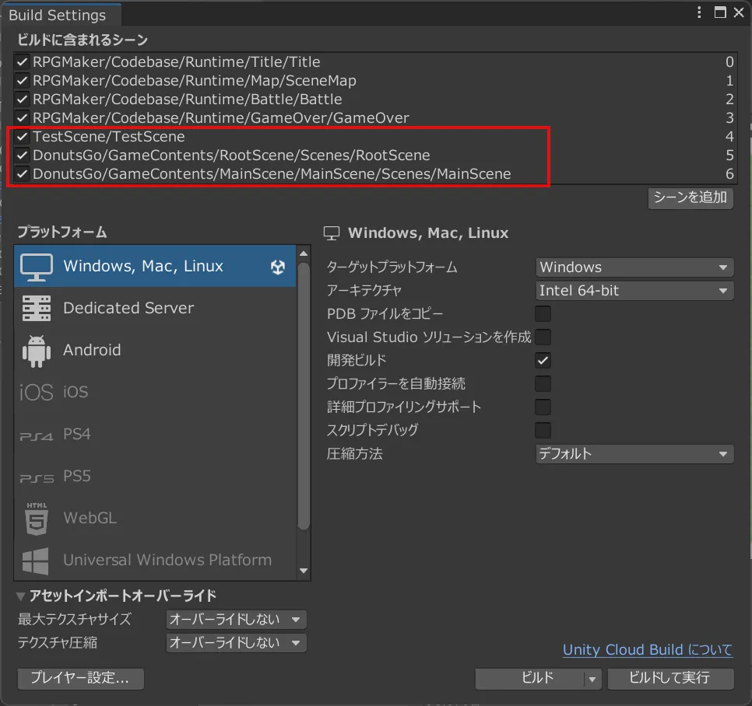Uncheck the TestScene/TestScene scene checkbox
The image size is (752, 706).
coord(23,137)
